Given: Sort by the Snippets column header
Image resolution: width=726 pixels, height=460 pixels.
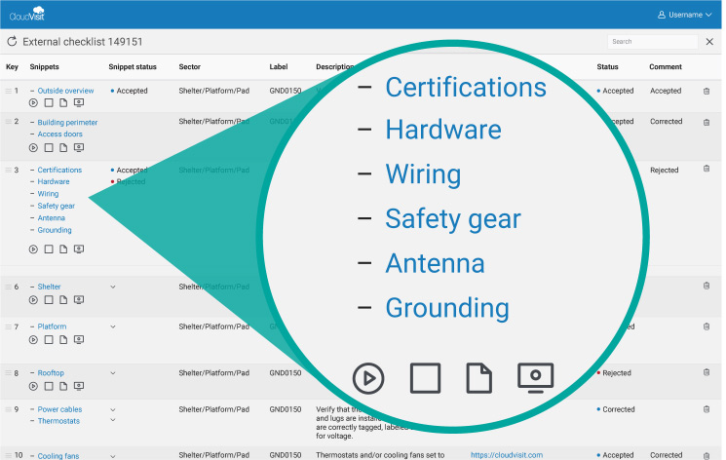Looking at the screenshot, I should click(45, 66).
